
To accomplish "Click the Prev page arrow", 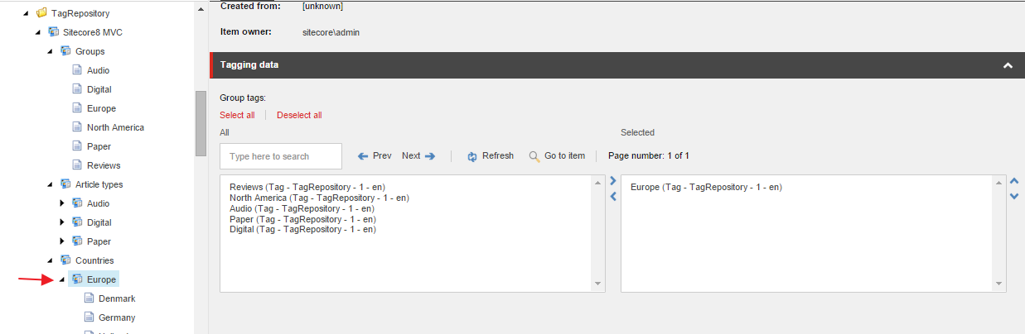I will pos(363,156).
